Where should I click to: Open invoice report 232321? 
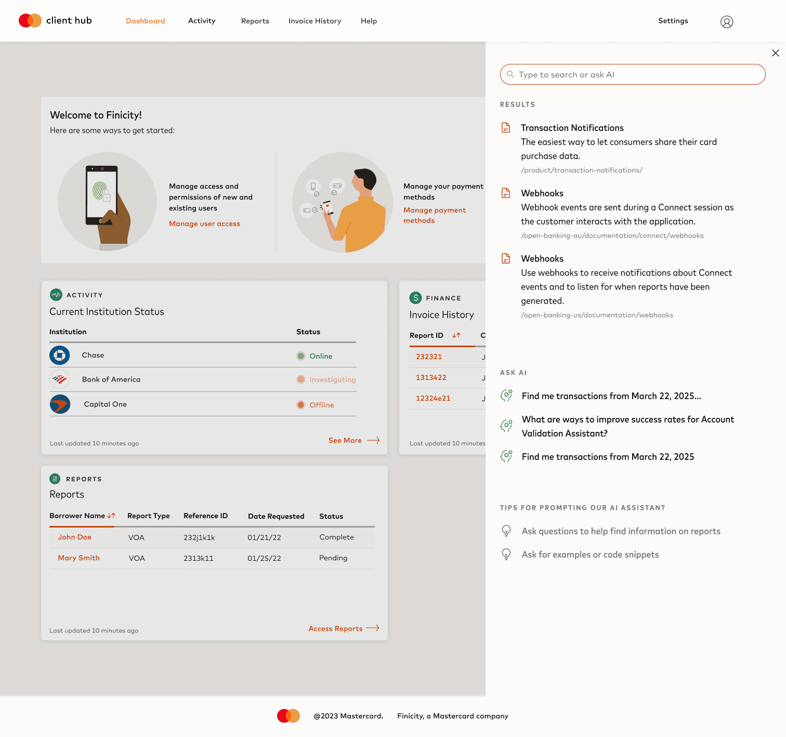click(x=429, y=357)
